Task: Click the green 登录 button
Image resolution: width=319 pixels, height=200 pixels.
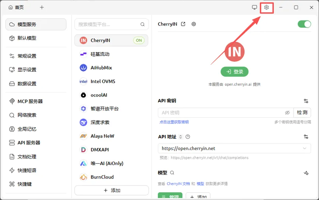Action: coord(235,72)
